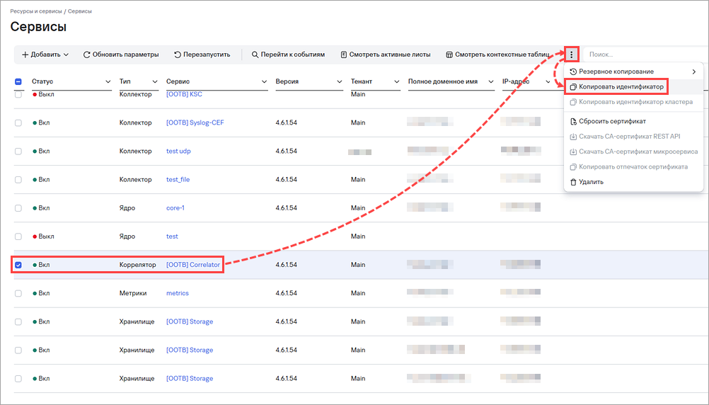Open the Сервис column filter chevron
709x405 pixels.
(x=264, y=81)
